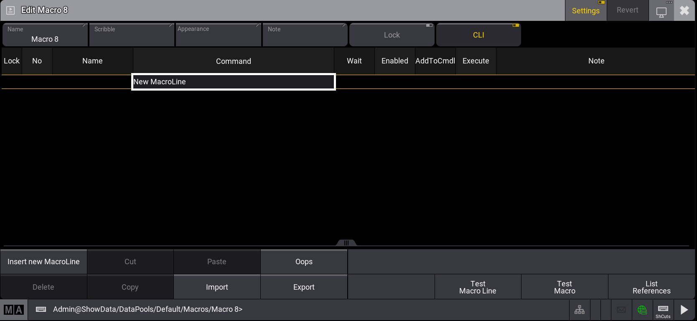Open the Appearance field editor
The width and height of the screenshot is (697, 321).
[x=218, y=35]
